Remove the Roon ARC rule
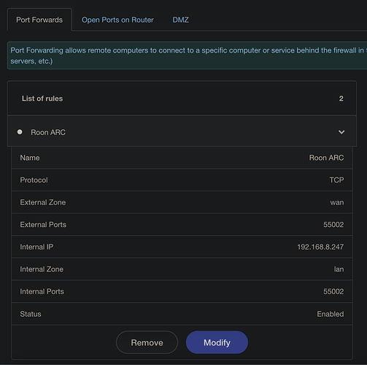367x365 pixels. tap(147, 342)
